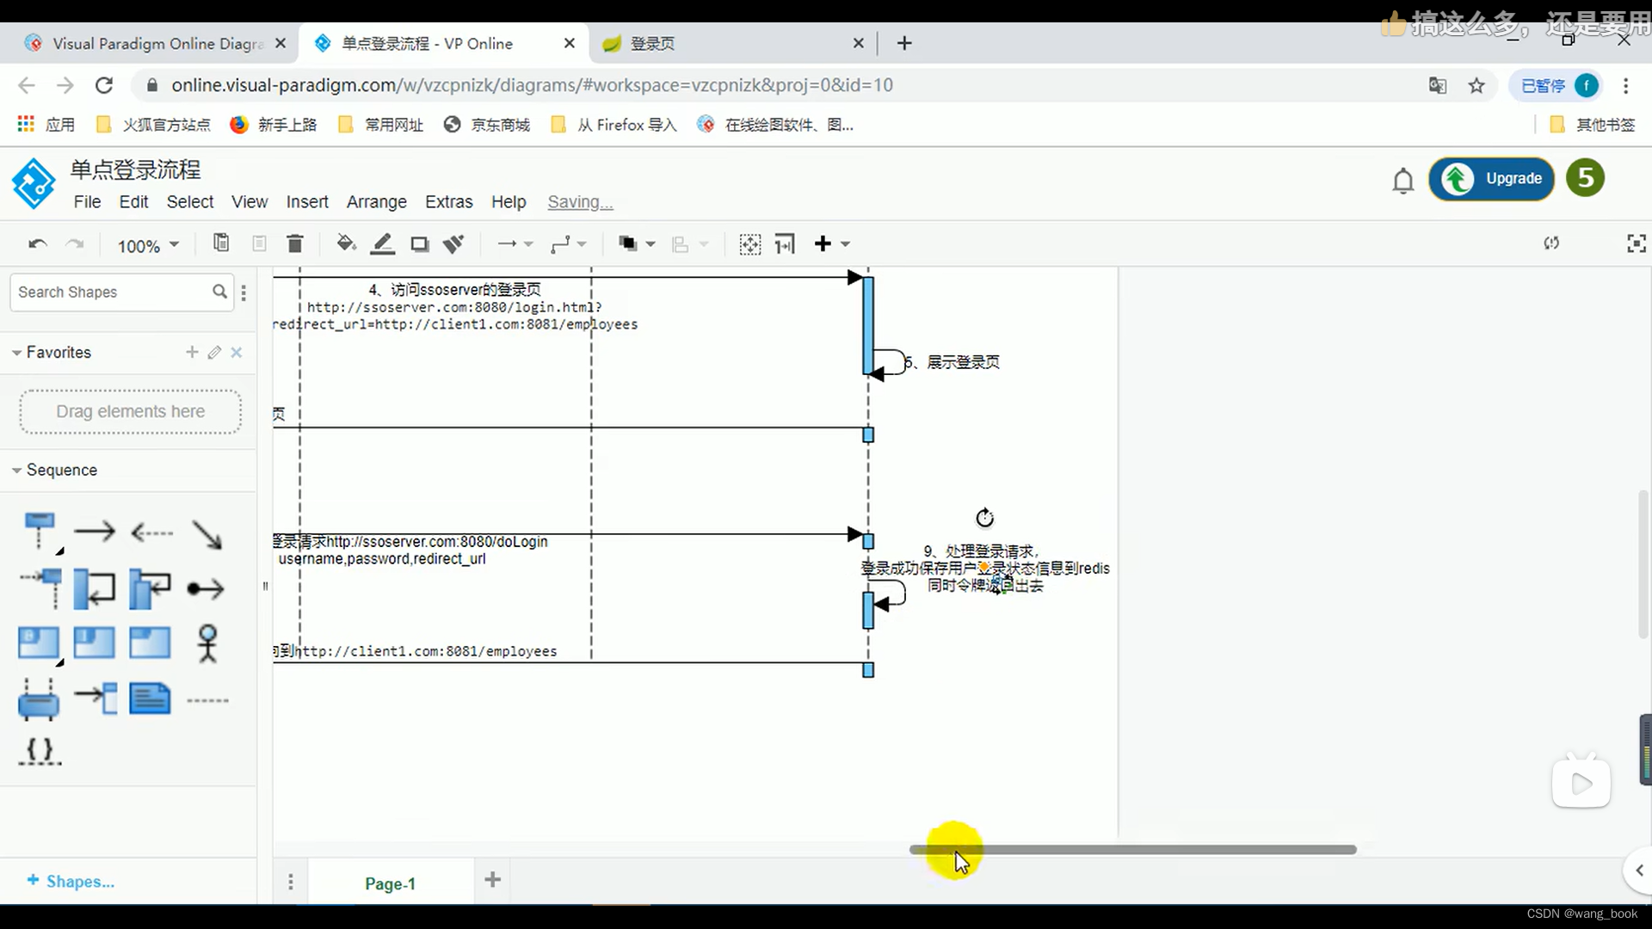The width and height of the screenshot is (1652, 929).
Task: Pick the dashed return message arrow shape
Action: point(151,533)
